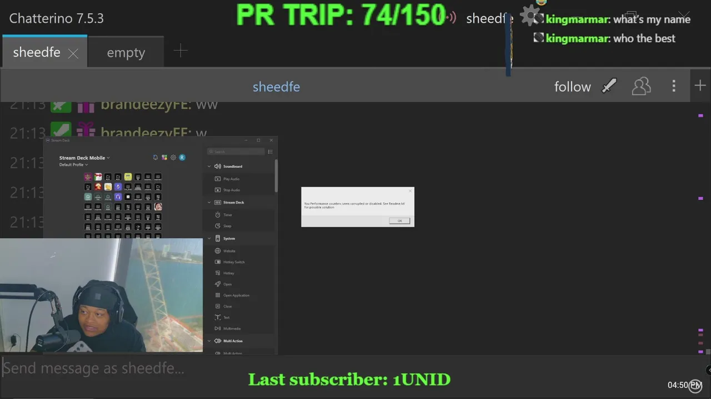Add a new split with plus icon

click(x=700, y=86)
